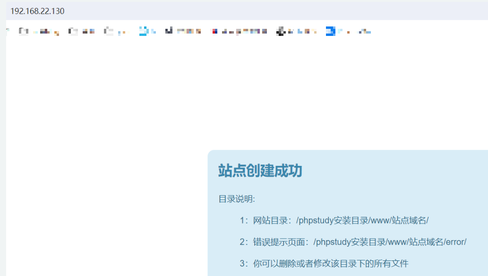Open the third grey-icon bookmark in the bookmarks bar
488x276 pixels.
click(109, 32)
